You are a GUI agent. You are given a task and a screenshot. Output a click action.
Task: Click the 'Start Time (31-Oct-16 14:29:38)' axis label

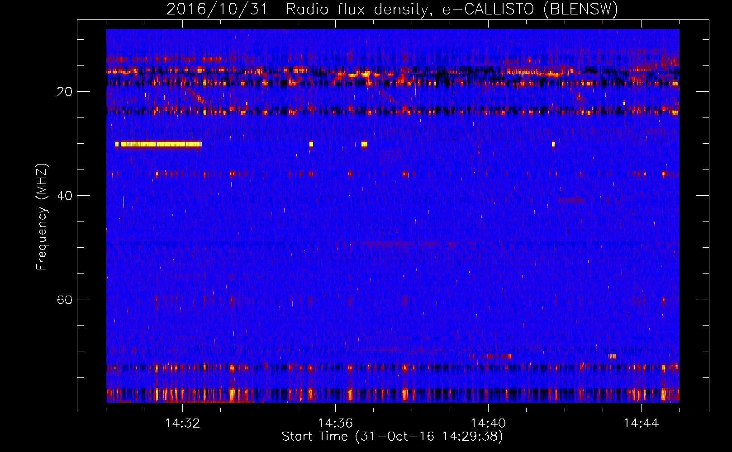(x=392, y=436)
